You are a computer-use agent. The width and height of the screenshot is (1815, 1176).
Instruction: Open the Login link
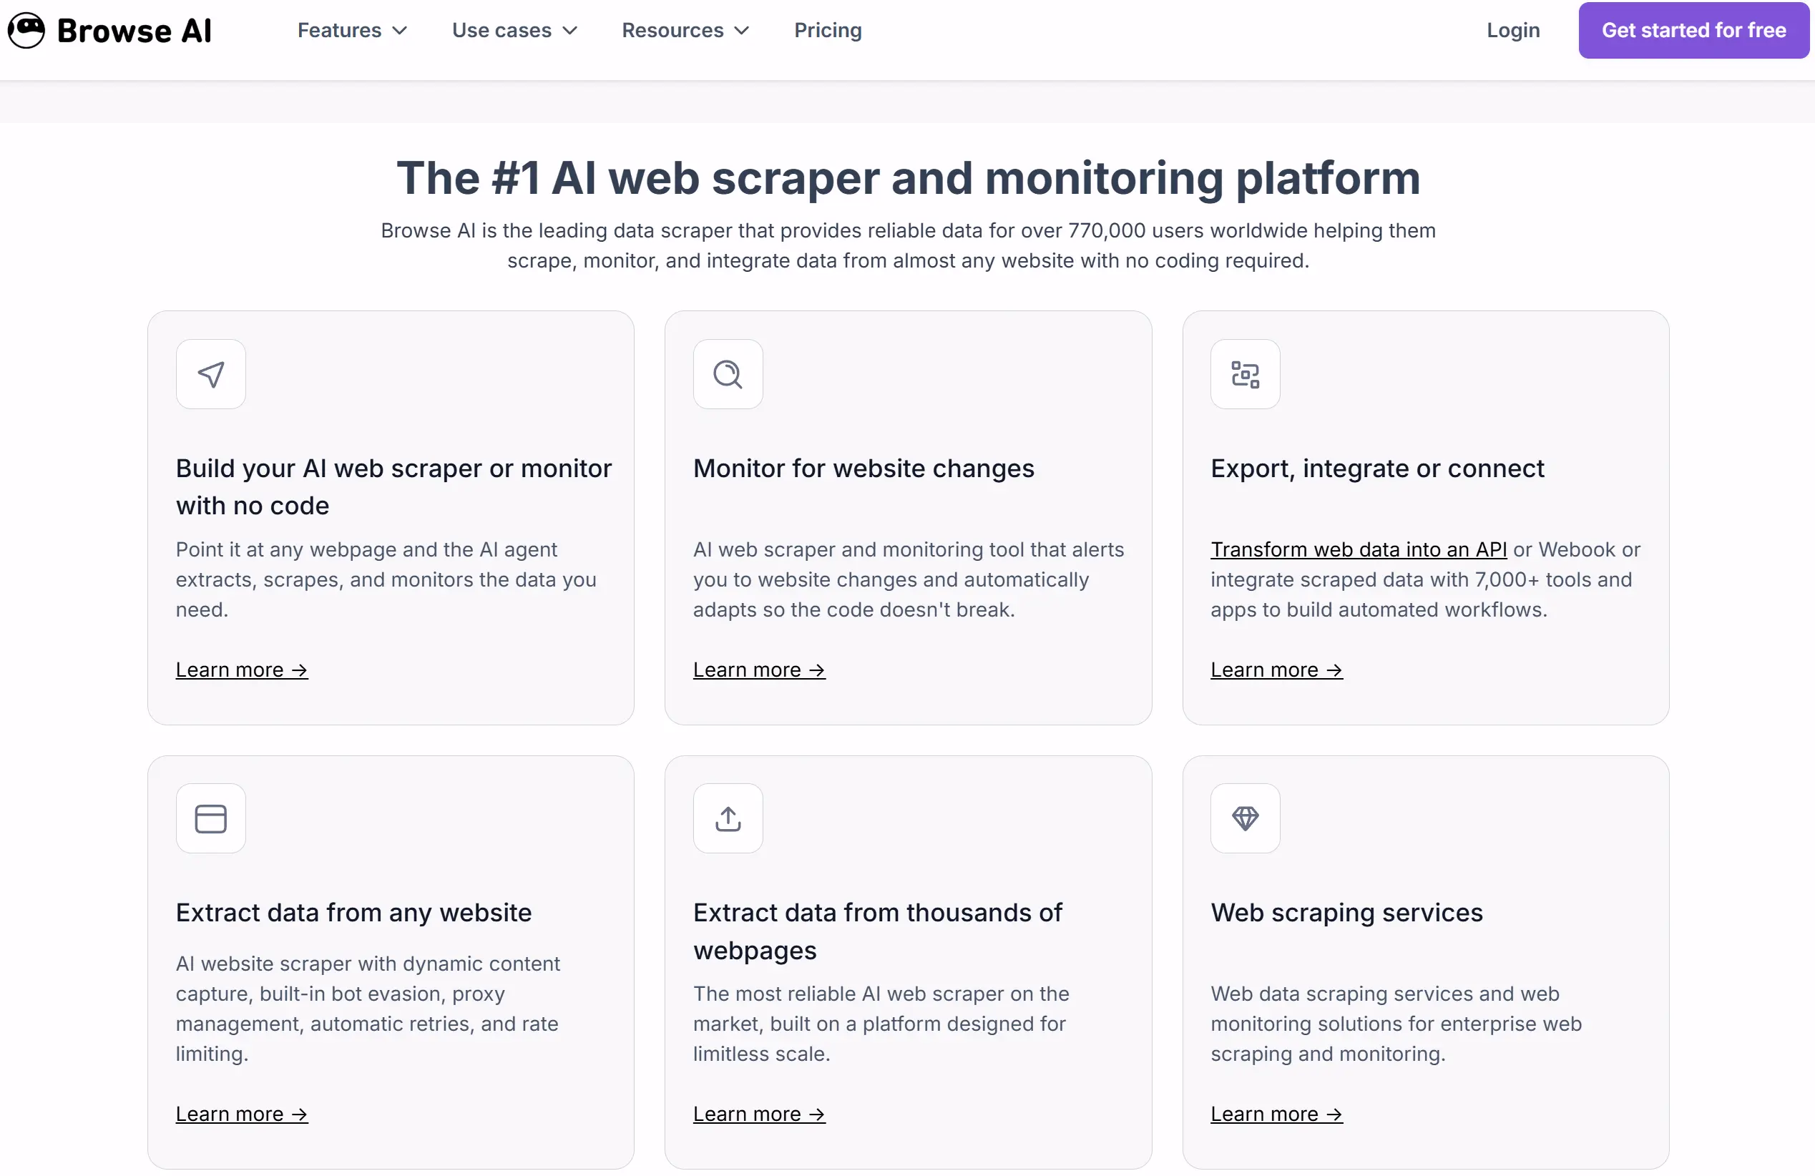(1513, 31)
